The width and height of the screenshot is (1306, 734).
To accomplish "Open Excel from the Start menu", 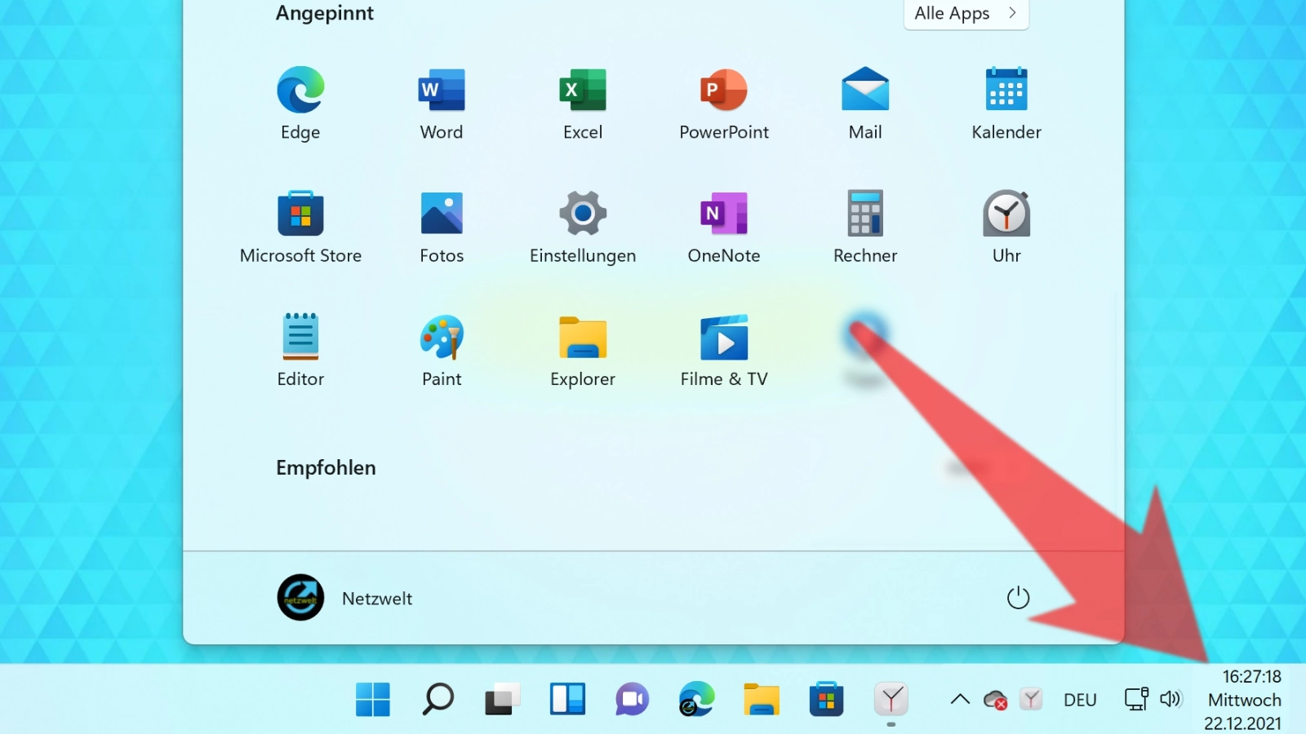I will 583,104.
